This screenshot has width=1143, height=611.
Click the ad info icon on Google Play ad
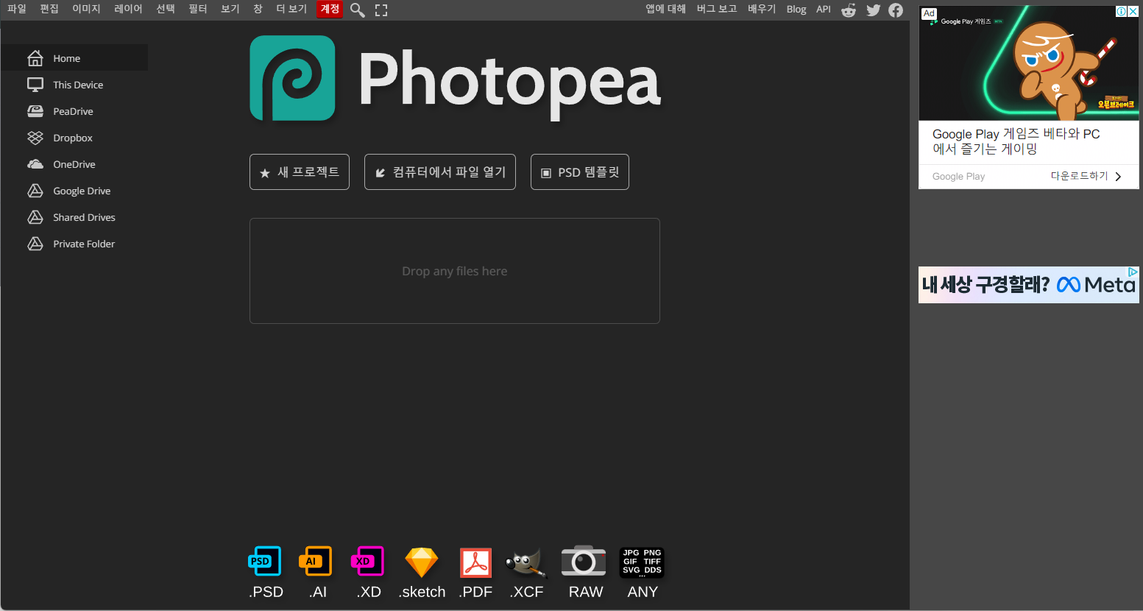click(x=1122, y=11)
